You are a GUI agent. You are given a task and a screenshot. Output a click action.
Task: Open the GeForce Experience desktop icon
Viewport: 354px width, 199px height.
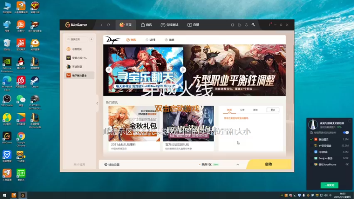(x=7, y=65)
